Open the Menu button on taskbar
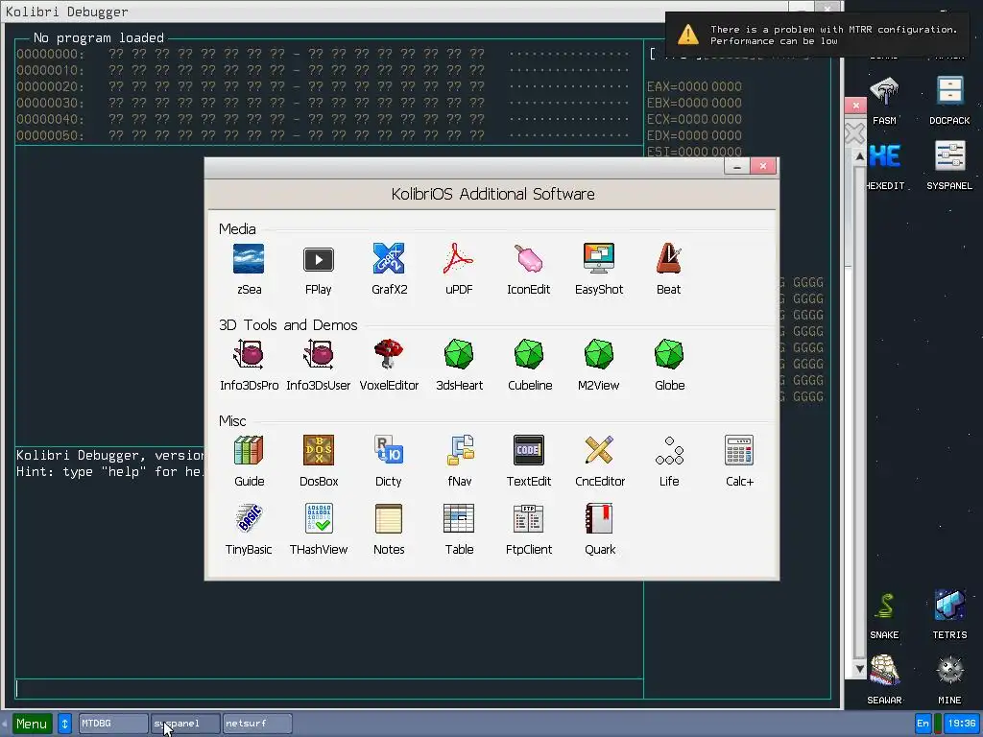This screenshot has width=983, height=737. [x=32, y=724]
